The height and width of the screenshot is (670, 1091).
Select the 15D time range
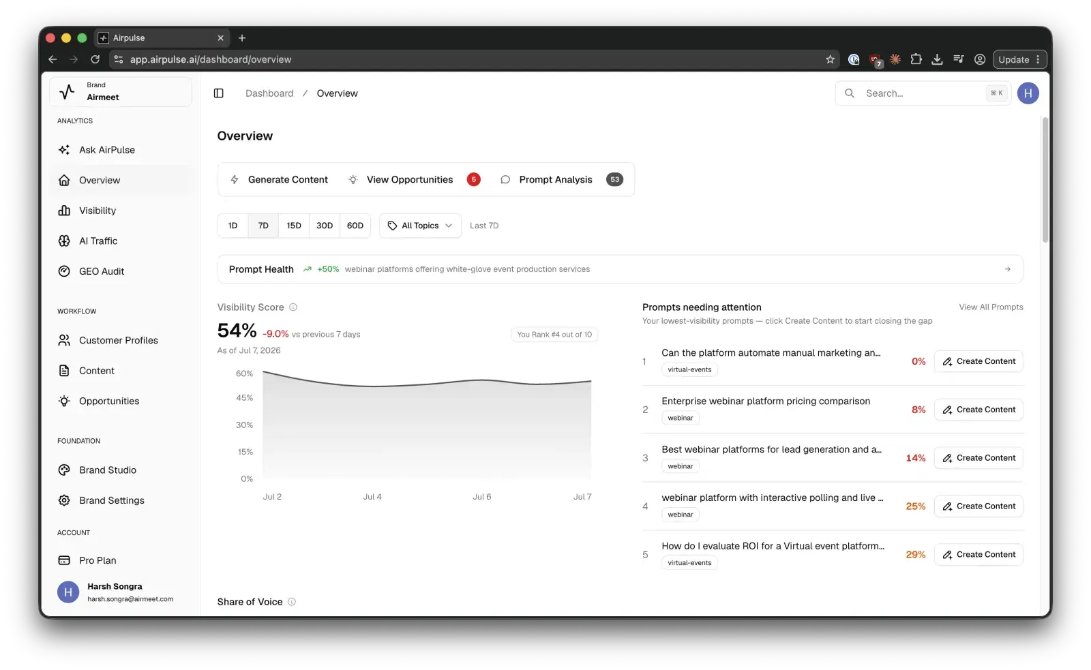click(294, 226)
